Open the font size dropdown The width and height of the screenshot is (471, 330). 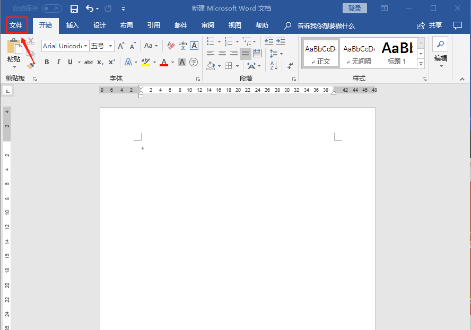[111, 46]
